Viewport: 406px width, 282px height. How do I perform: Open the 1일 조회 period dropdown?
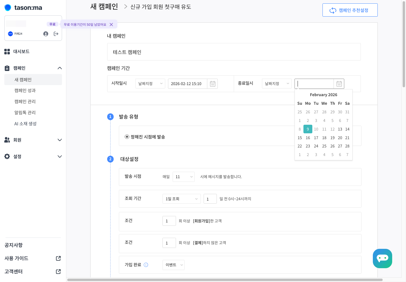pyautogui.click(x=182, y=199)
